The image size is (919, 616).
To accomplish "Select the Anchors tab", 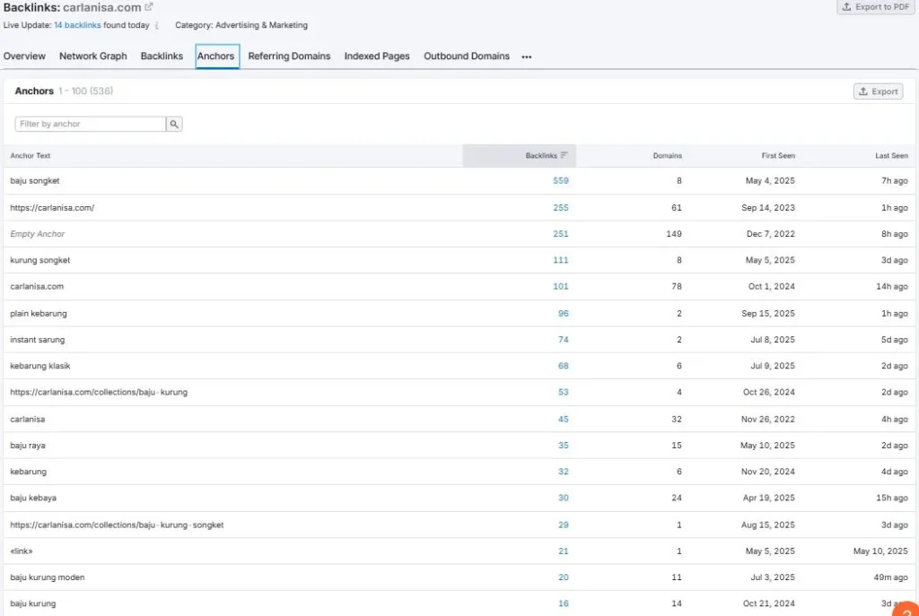I will pyautogui.click(x=216, y=56).
